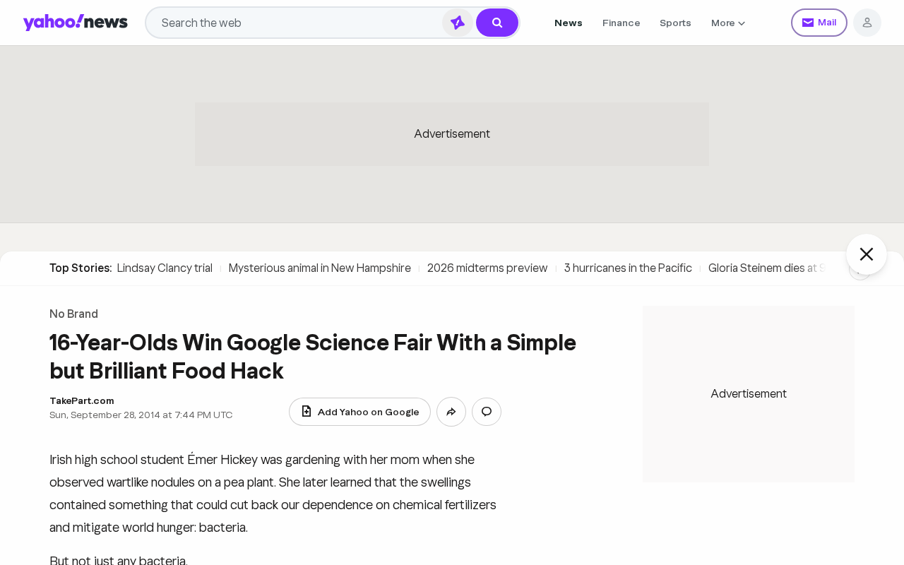The image size is (904, 565).
Task: Open the 2026 midterms preview link
Action: coord(487,268)
